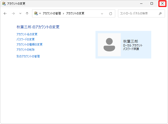168x124 pixels.
Task: Select the アカウントの変更 breadcrumb
Action: click(75, 13)
